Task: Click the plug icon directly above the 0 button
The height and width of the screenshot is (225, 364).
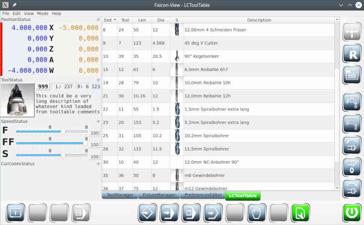Action: point(352,145)
